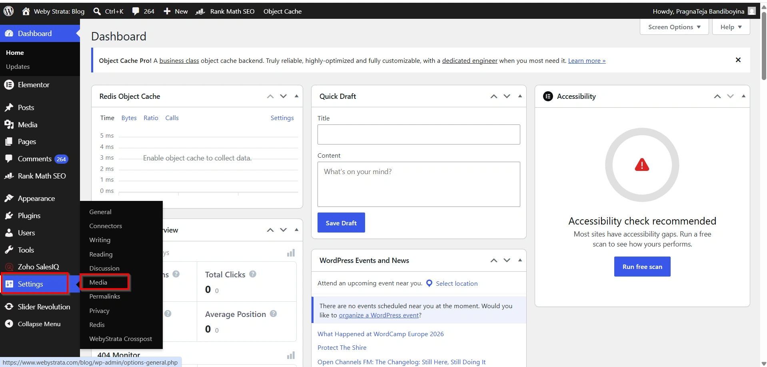Click the Average Position help question icon
767x367 pixels.
[273, 314]
